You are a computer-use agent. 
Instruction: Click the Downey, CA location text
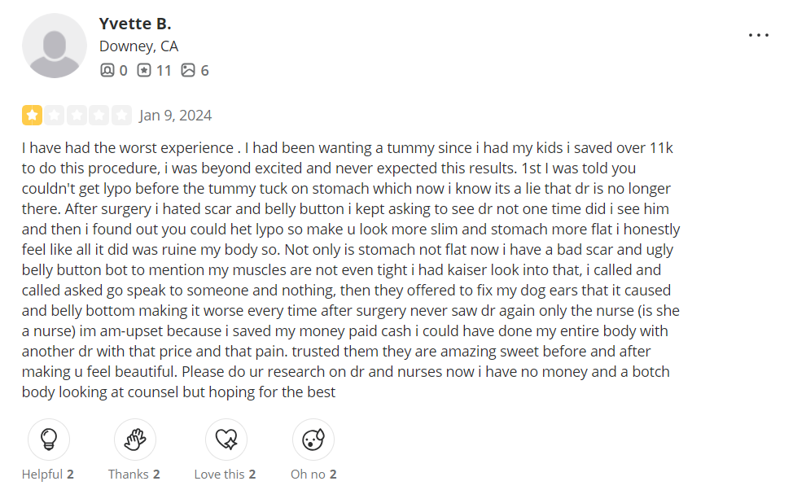pos(138,46)
